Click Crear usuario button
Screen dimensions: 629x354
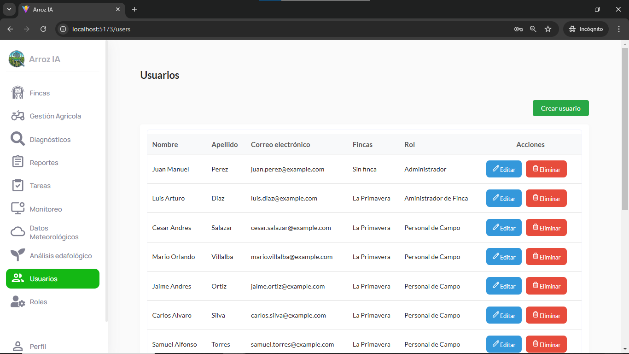tap(560, 108)
